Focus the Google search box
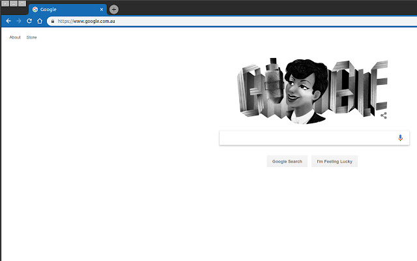Viewport: 417px width, 261px height. coord(314,138)
